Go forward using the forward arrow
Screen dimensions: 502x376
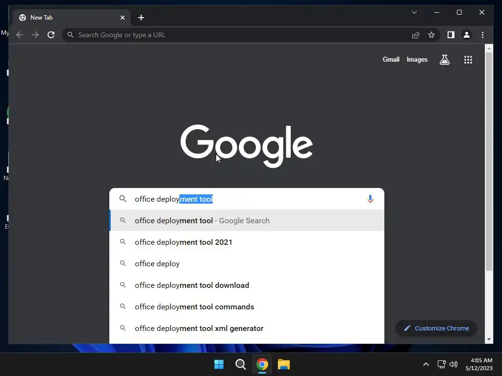[35, 35]
